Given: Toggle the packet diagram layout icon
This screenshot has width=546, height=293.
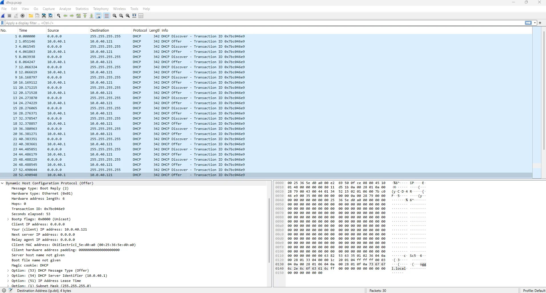Looking at the screenshot, I should point(141,16).
